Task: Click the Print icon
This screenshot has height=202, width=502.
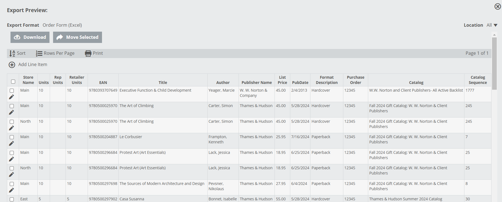Action: (88, 53)
